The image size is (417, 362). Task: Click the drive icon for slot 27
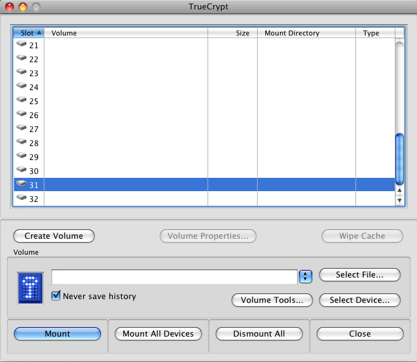click(x=22, y=128)
